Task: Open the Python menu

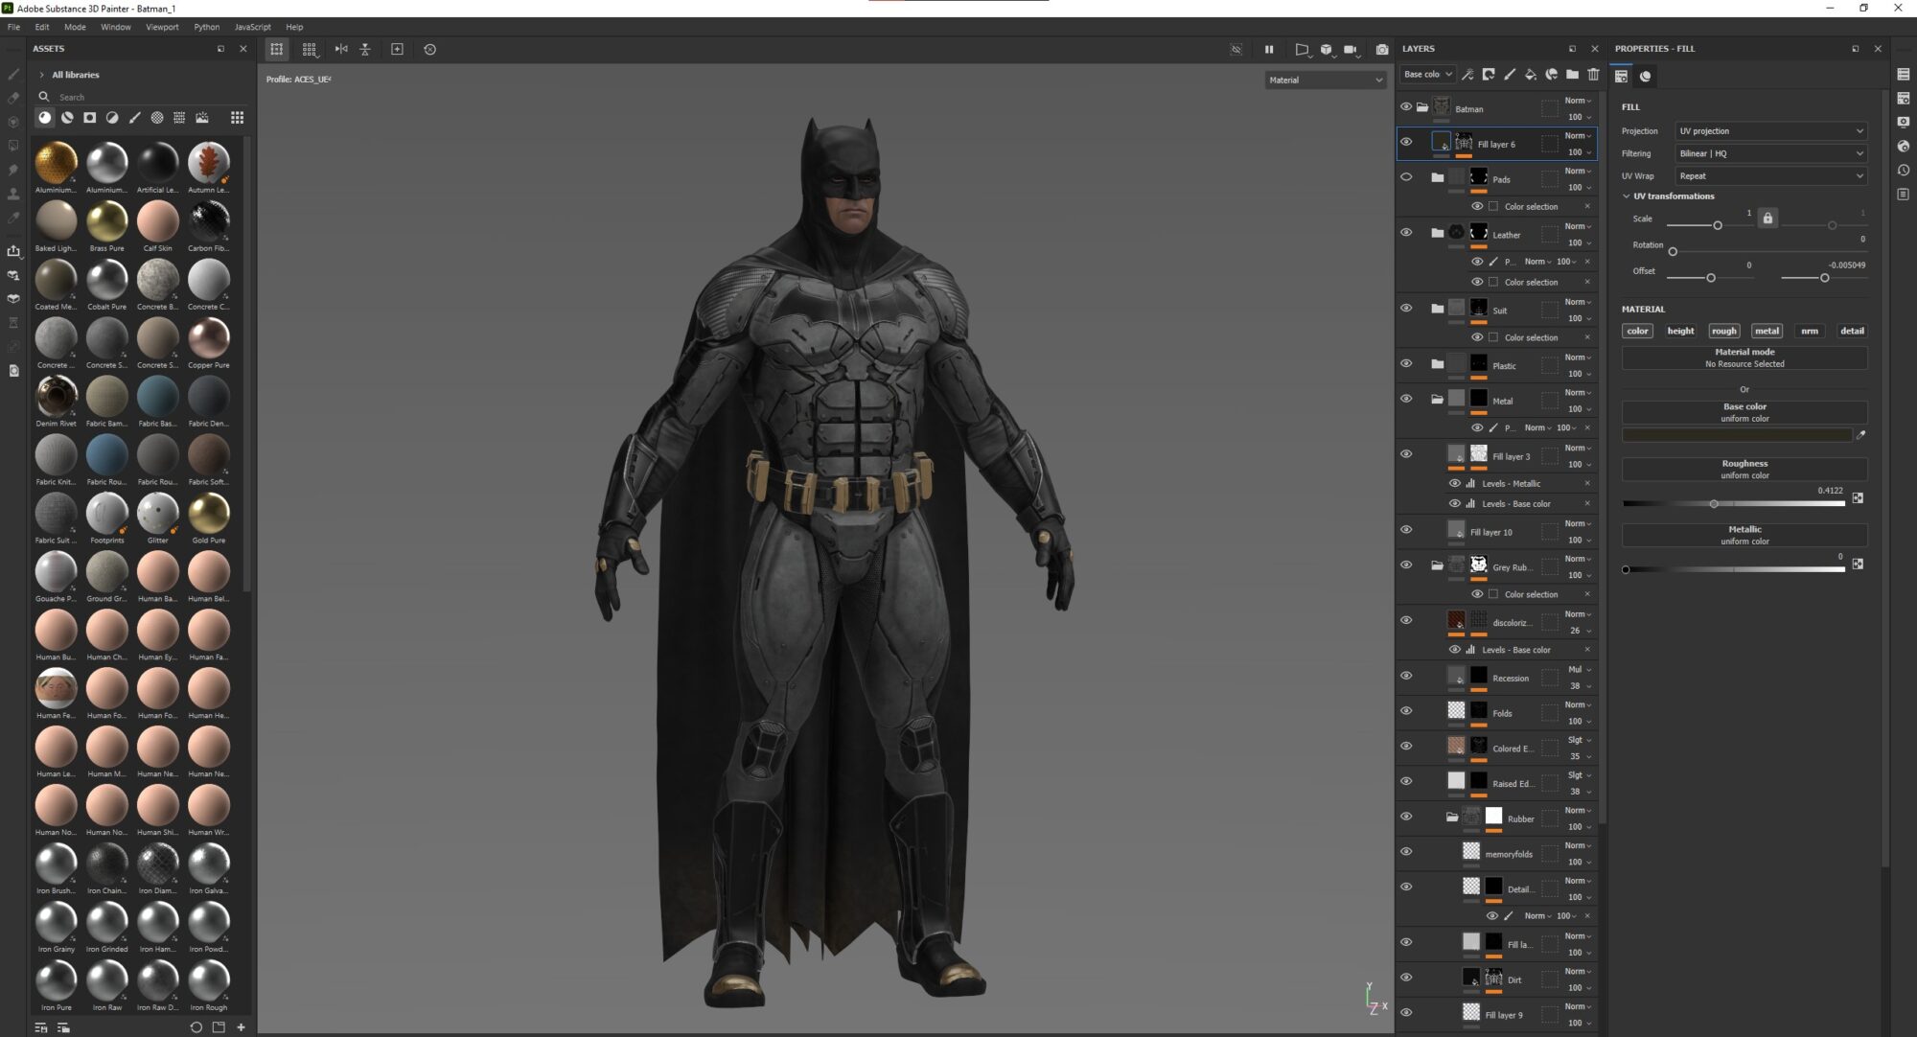Action: pos(206,27)
